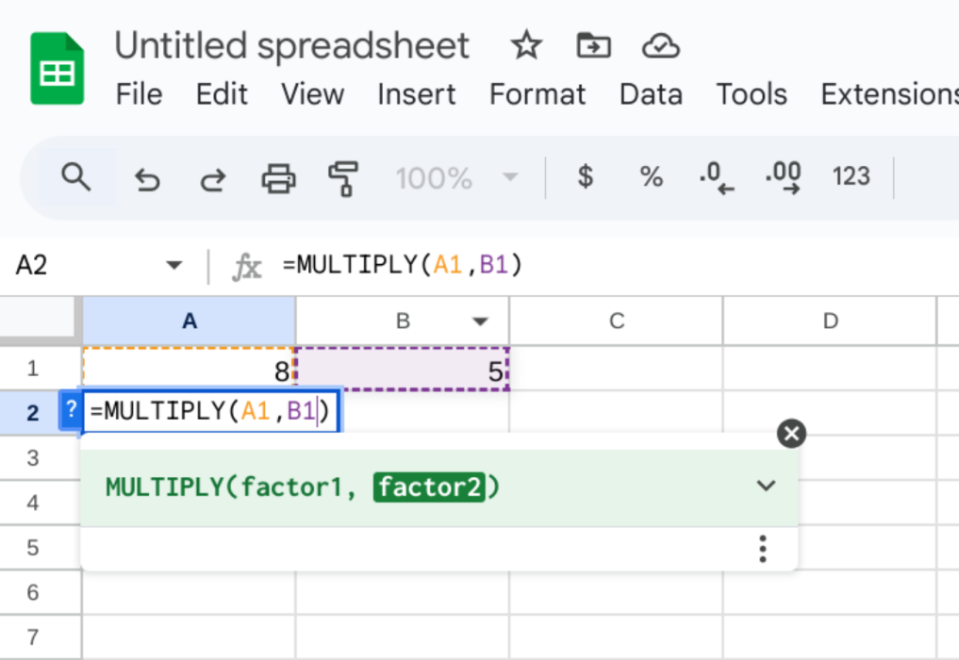Viewport: 959px width, 660px height.
Task: Click Move to folder icon
Action: pyautogui.click(x=593, y=45)
